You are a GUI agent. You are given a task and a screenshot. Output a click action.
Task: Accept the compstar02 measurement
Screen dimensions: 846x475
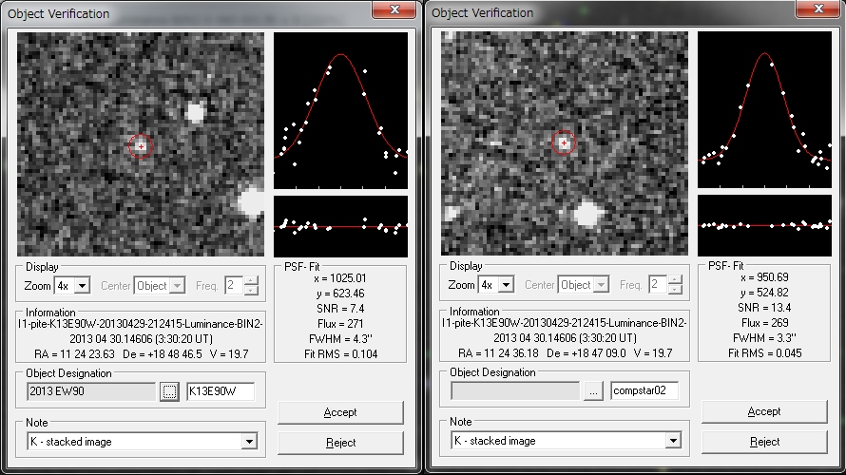pyautogui.click(x=764, y=411)
